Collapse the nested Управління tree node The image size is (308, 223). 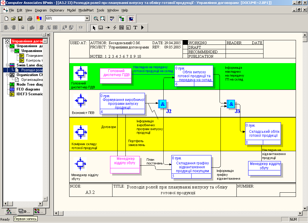[12, 51]
